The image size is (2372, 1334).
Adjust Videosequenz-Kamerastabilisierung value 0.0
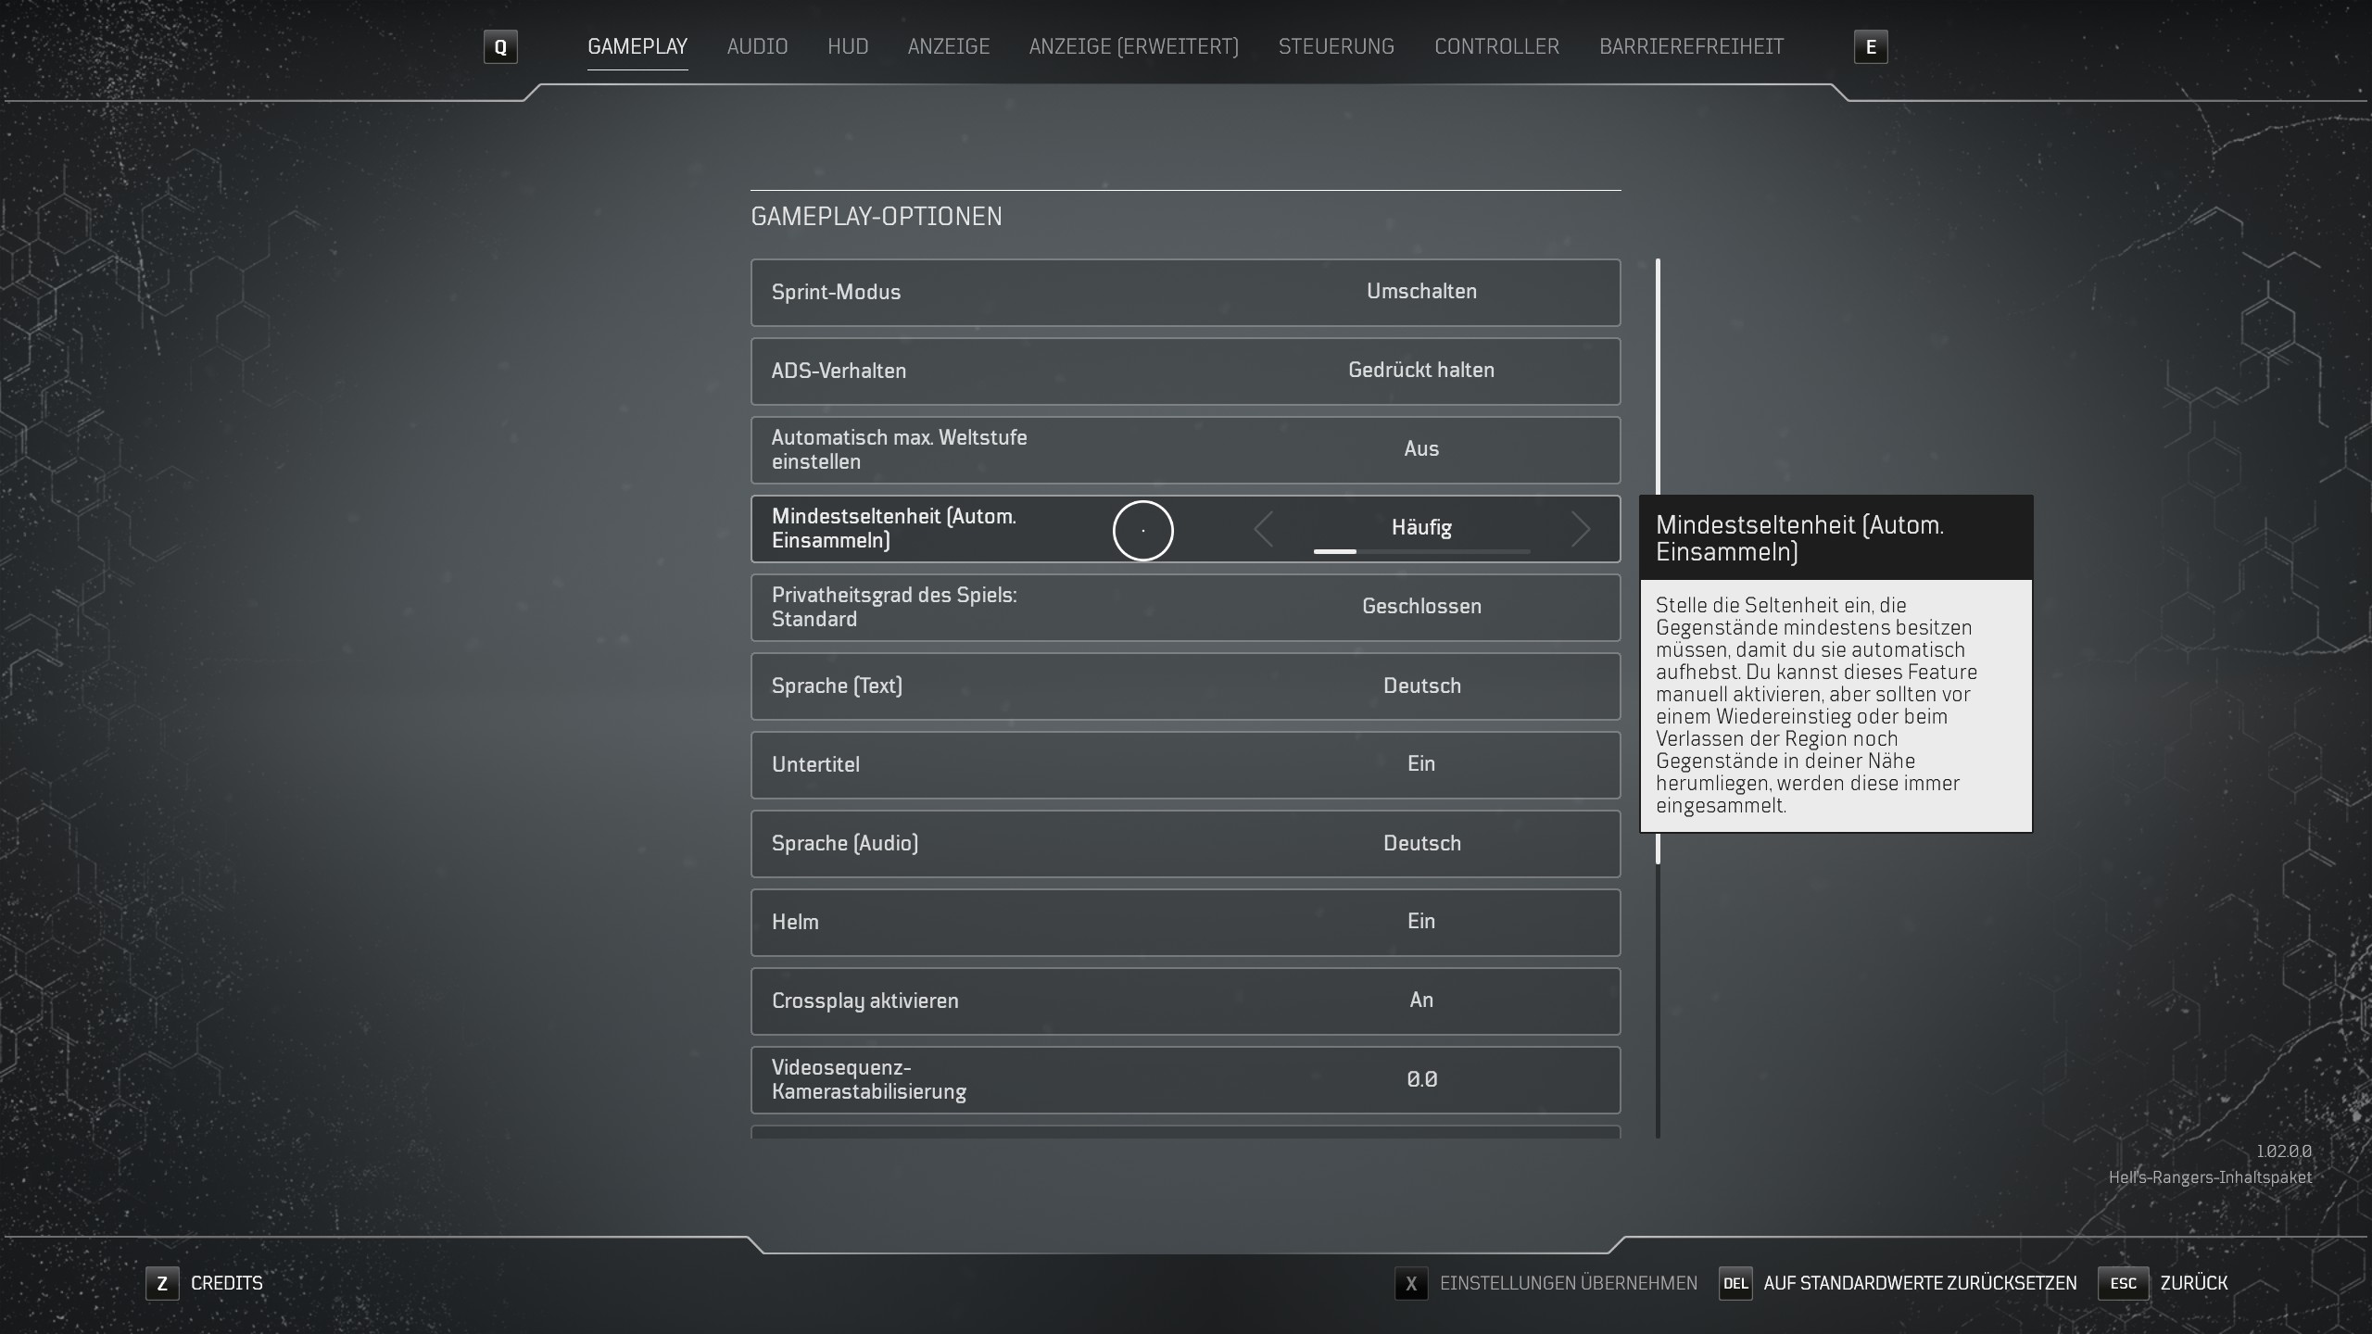tap(1421, 1079)
